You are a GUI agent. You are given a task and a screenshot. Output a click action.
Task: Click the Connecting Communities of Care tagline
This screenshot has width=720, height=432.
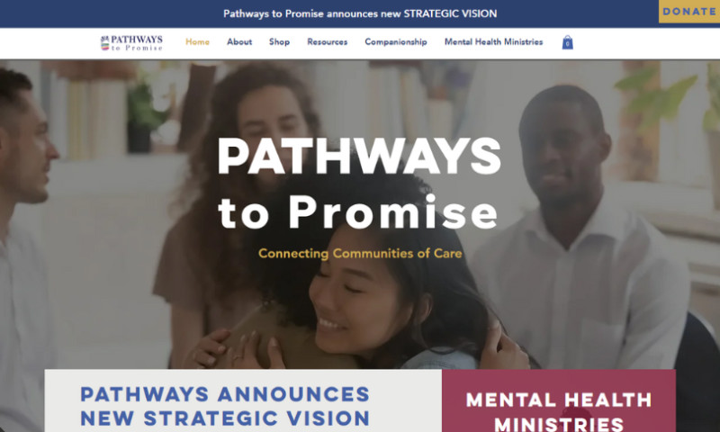360,254
